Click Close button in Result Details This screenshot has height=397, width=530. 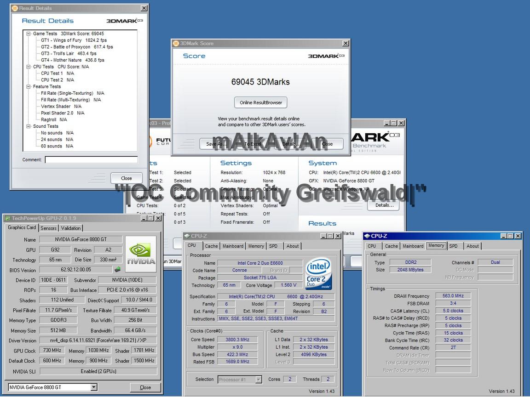click(x=127, y=178)
